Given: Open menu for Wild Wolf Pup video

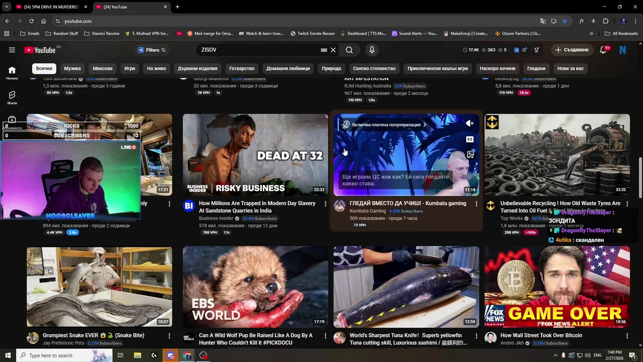Looking at the screenshot, I should 326,335.
